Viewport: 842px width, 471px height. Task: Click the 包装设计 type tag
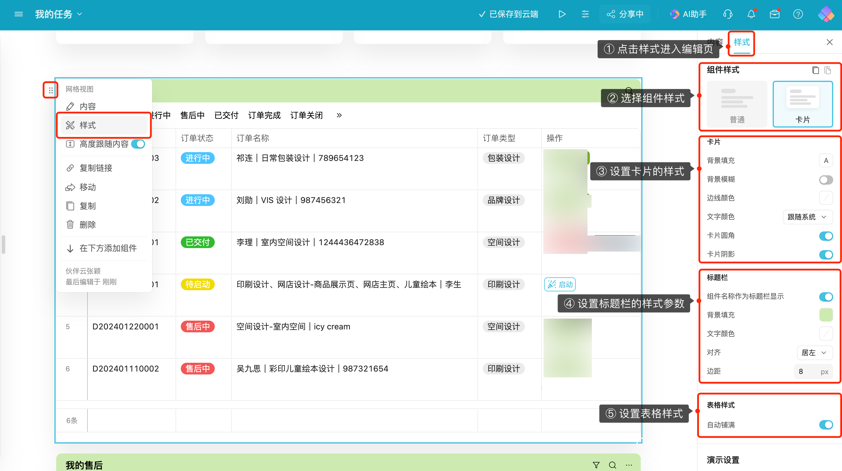pos(504,158)
